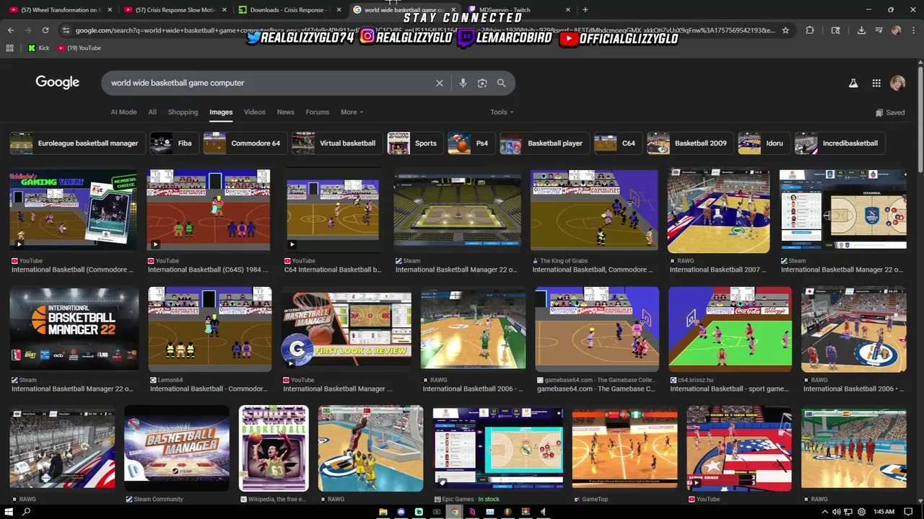Bookmark this page with star icon

[x=785, y=30]
